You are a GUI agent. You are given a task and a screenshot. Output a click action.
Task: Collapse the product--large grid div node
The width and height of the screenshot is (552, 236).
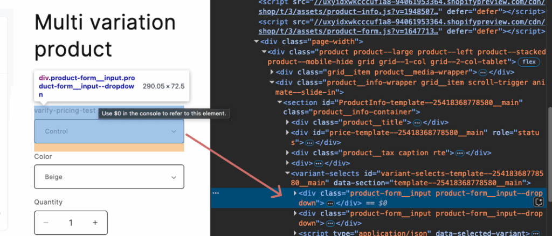[x=264, y=52]
